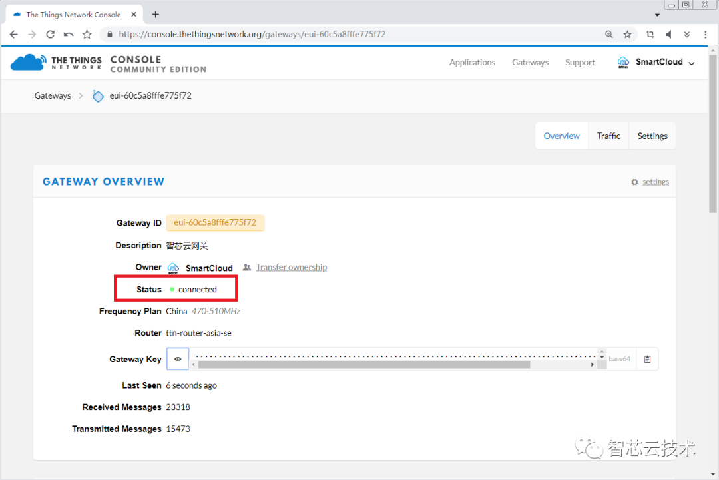Click the 'connected' status text

pos(198,290)
